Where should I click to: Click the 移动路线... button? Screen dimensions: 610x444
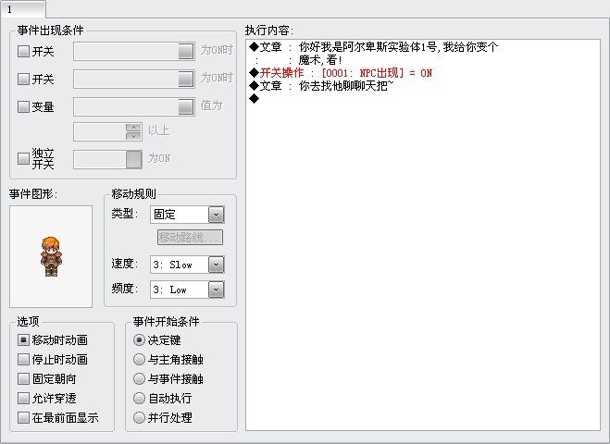pos(191,237)
